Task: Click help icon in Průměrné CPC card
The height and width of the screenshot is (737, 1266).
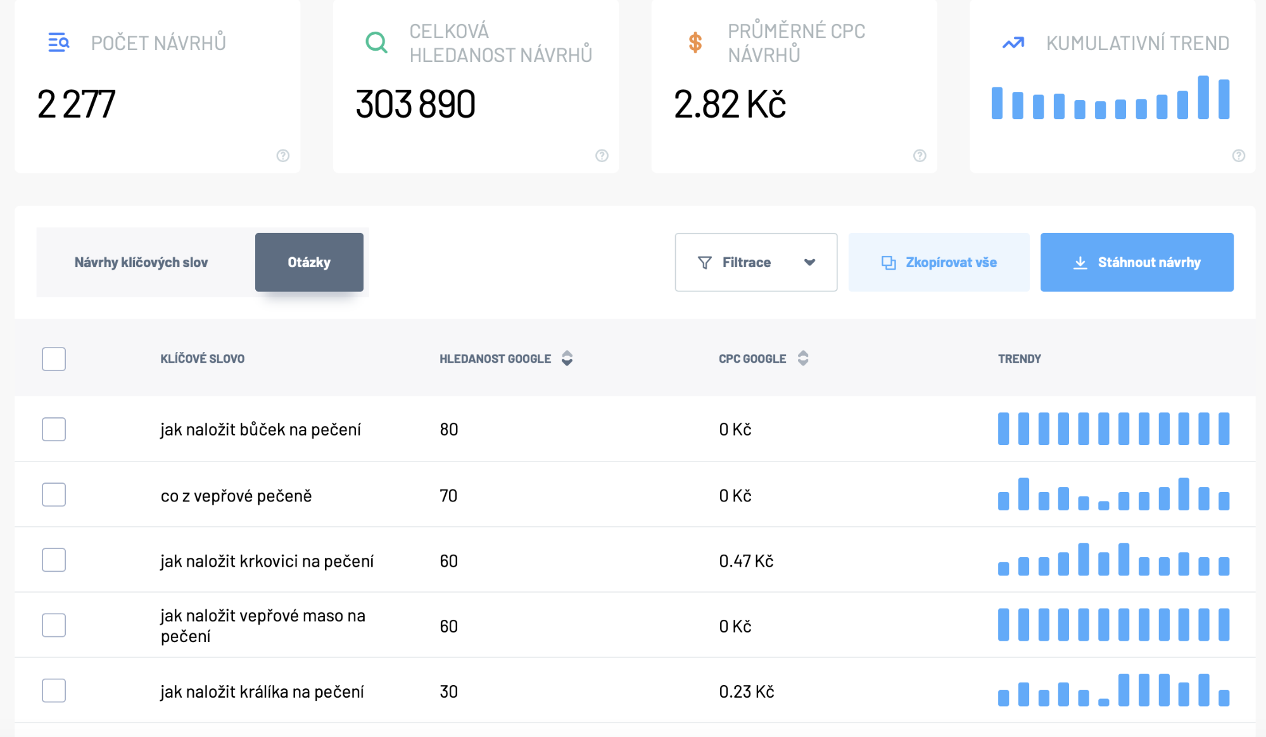Action: 920,156
